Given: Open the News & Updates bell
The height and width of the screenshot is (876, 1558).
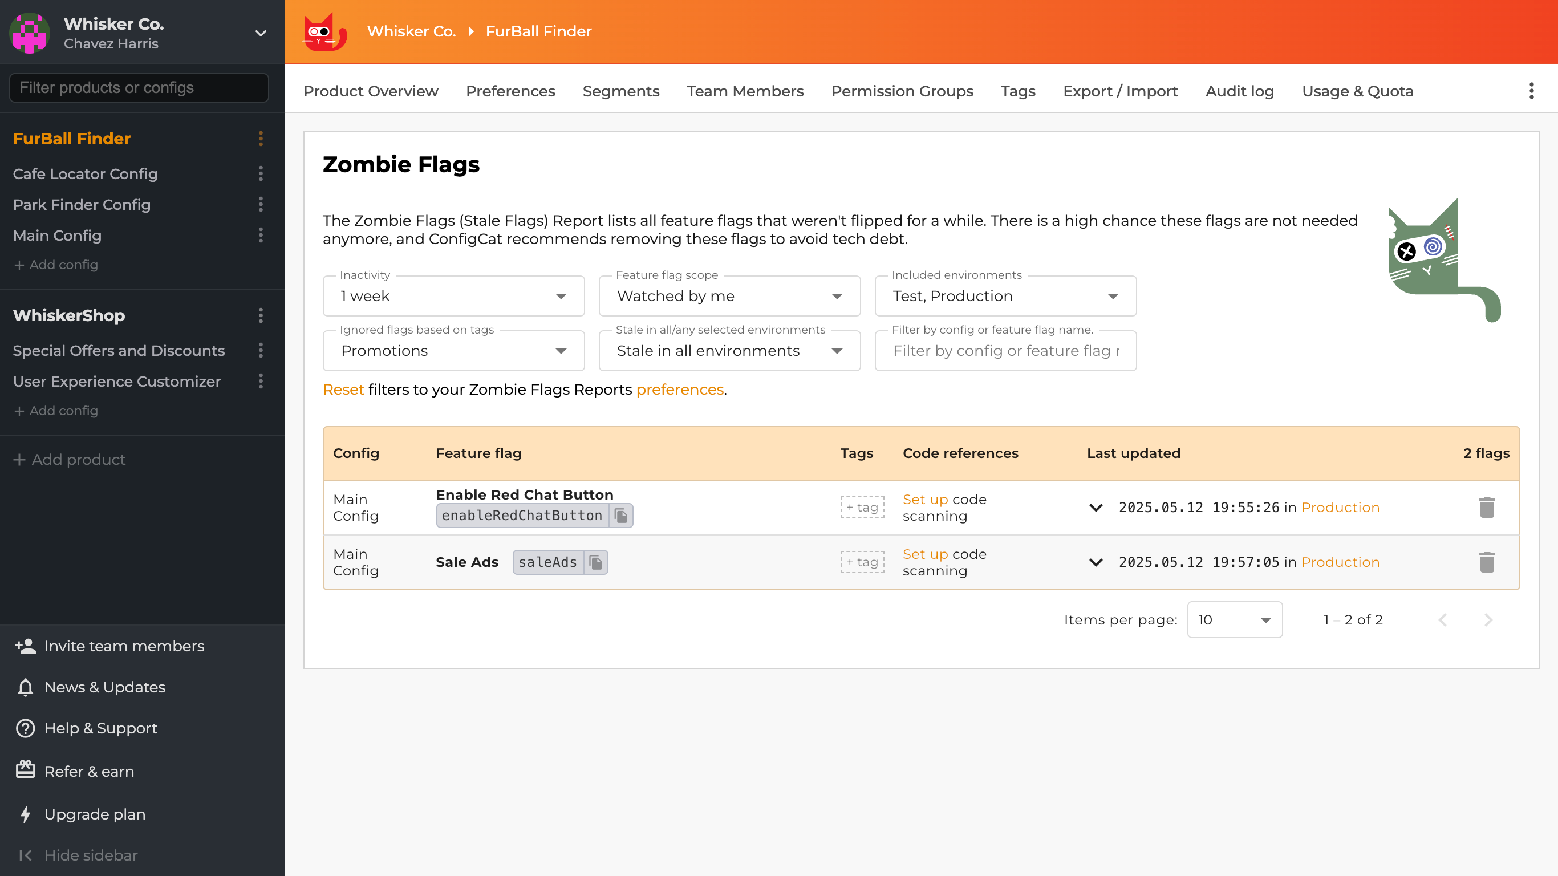Looking at the screenshot, I should 26,687.
